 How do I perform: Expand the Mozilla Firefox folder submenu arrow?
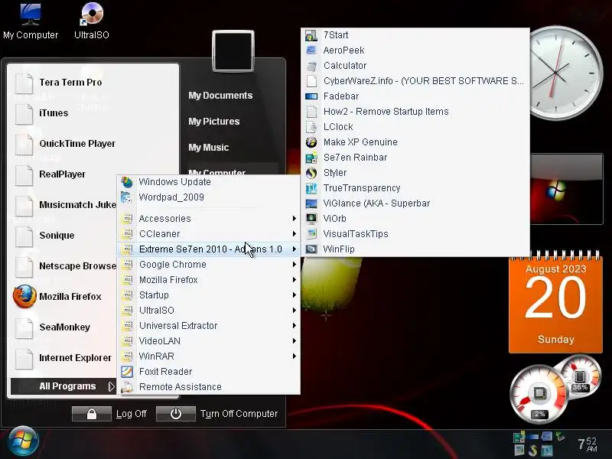(295, 280)
